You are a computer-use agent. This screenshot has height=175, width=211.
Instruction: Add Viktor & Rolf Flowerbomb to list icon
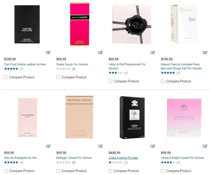point(152,52)
